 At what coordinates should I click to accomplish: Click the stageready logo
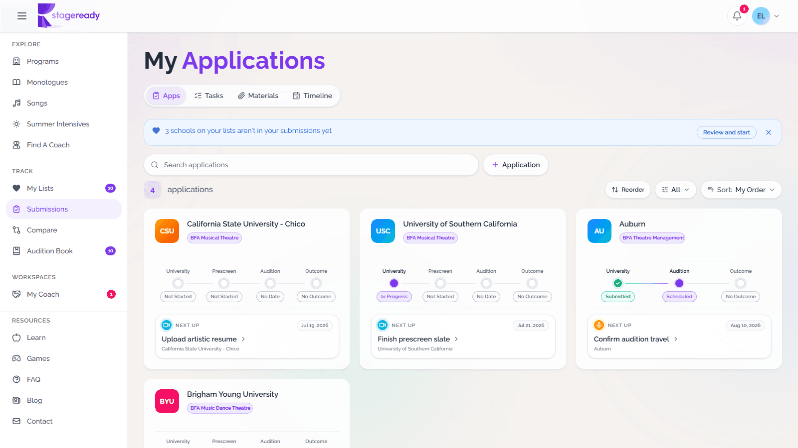pyautogui.click(x=69, y=15)
